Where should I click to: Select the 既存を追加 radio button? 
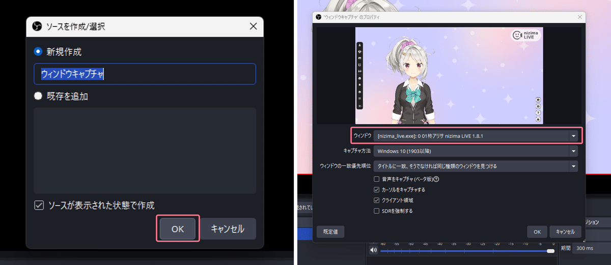point(38,96)
